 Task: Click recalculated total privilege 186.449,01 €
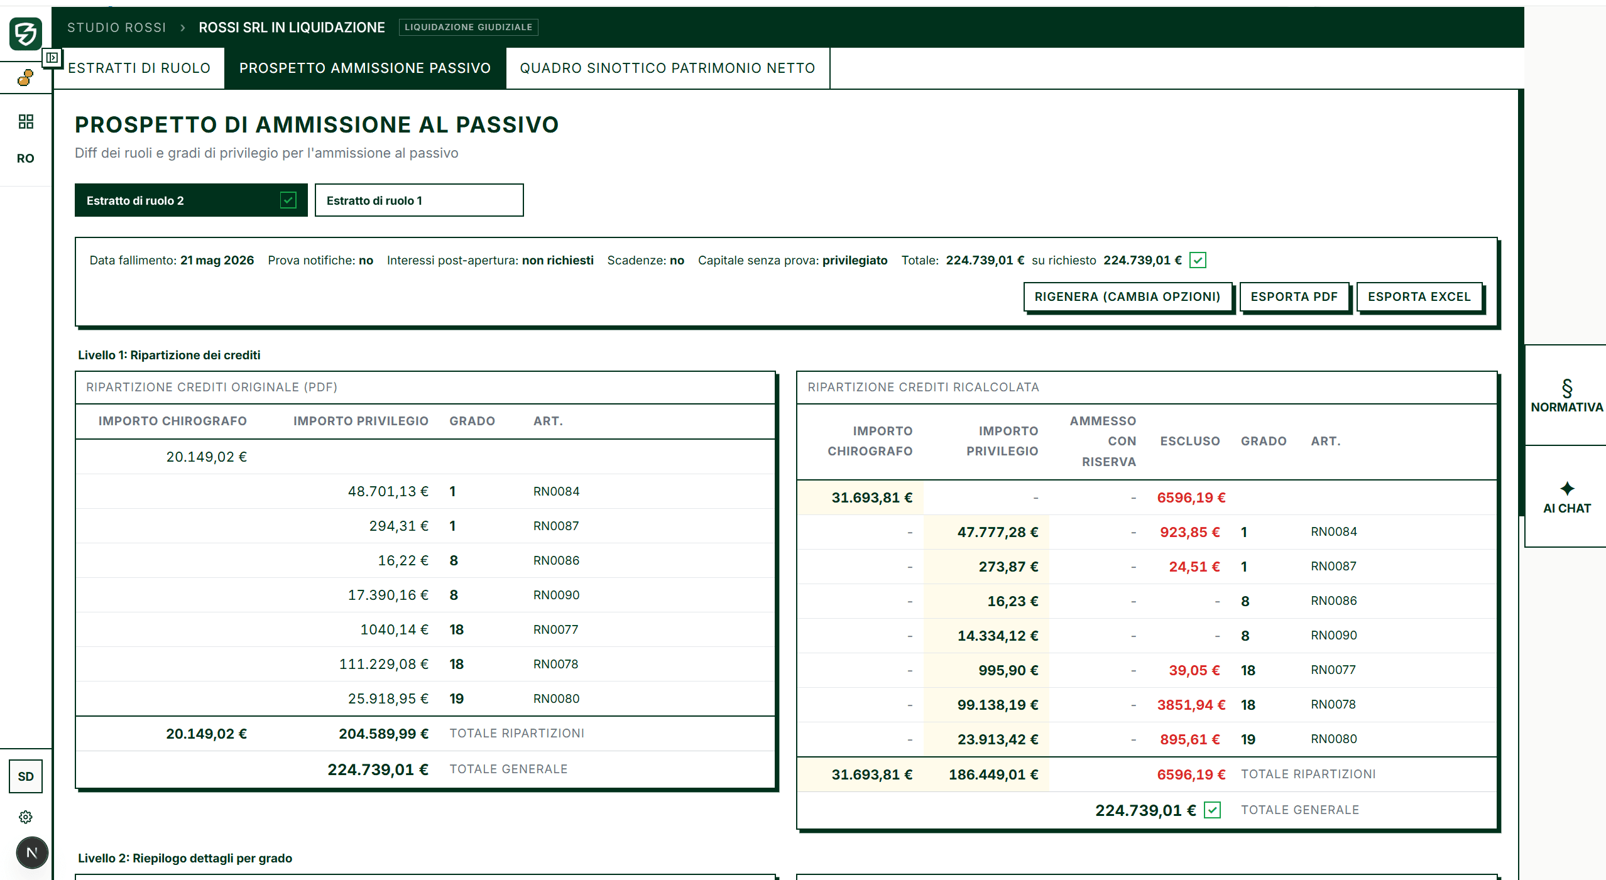[993, 774]
